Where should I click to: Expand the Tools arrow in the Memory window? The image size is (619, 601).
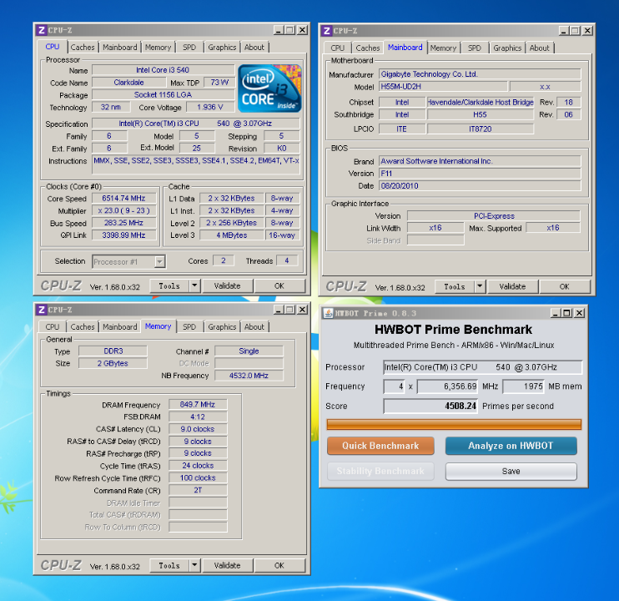tap(194, 565)
